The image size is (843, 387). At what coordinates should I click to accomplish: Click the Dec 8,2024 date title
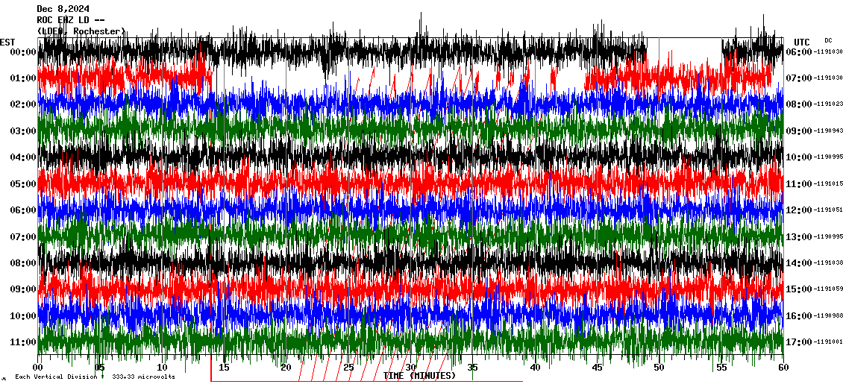point(63,9)
